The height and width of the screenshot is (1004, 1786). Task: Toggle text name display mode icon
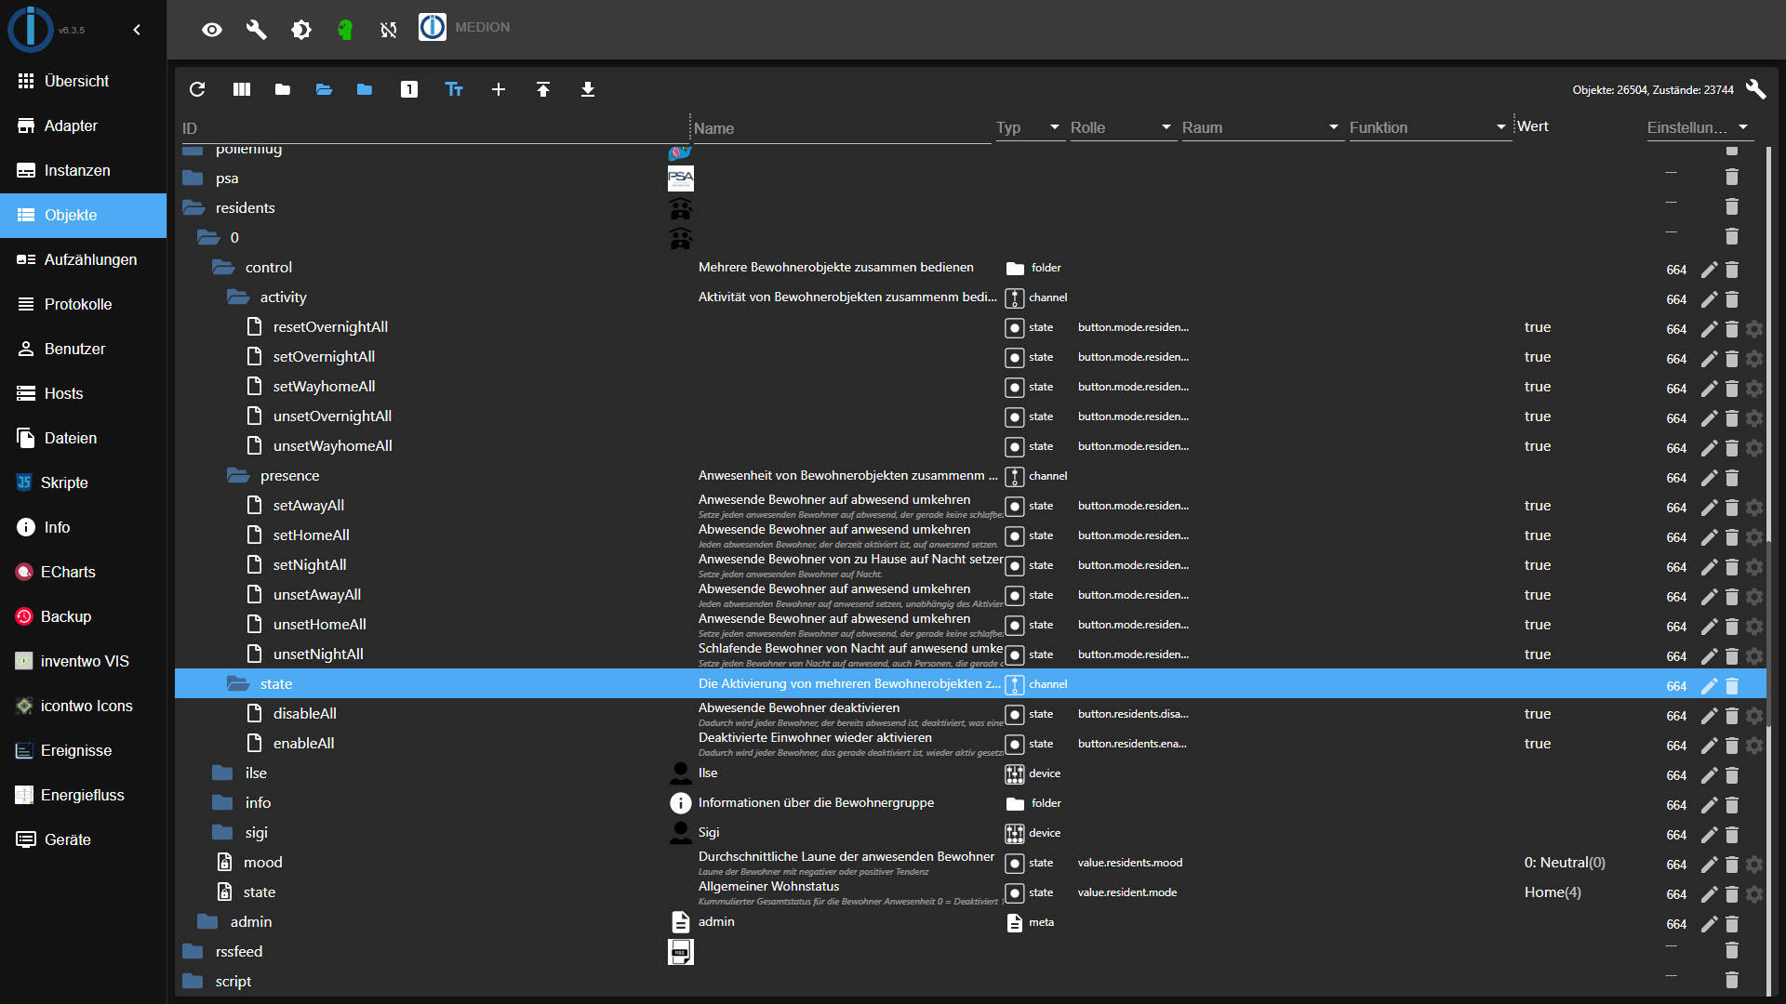coord(454,89)
